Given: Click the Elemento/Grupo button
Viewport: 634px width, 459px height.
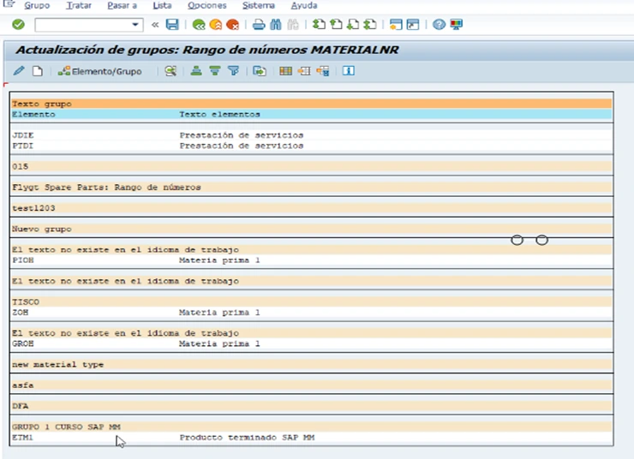Looking at the screenshot, I should (100, 71).
